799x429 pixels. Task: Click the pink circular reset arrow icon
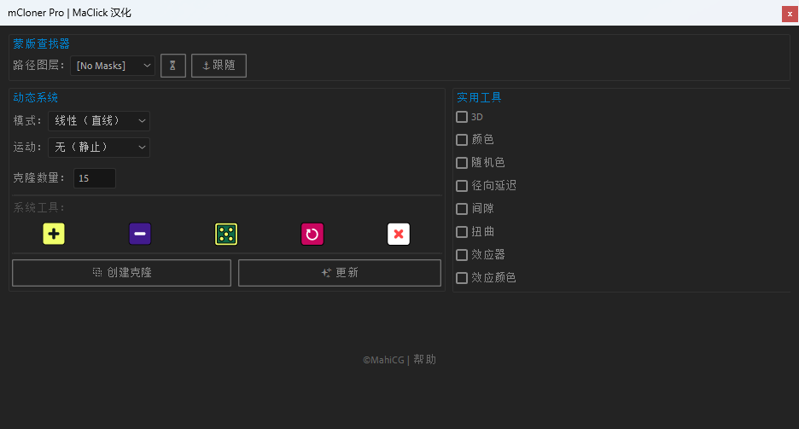tap(312, 234)
